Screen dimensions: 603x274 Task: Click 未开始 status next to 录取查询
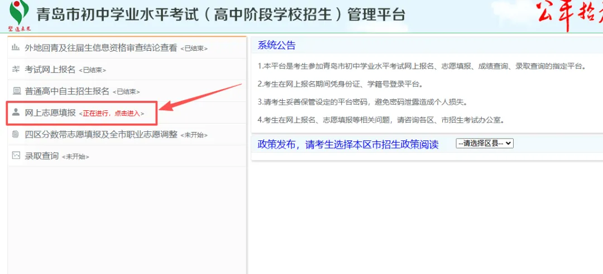[75, 157]
